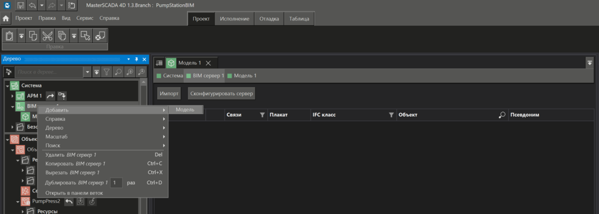This screenshot has width=599, height=214.
Task: Click the filter funnel icon in tree panel
Action: 107,71
